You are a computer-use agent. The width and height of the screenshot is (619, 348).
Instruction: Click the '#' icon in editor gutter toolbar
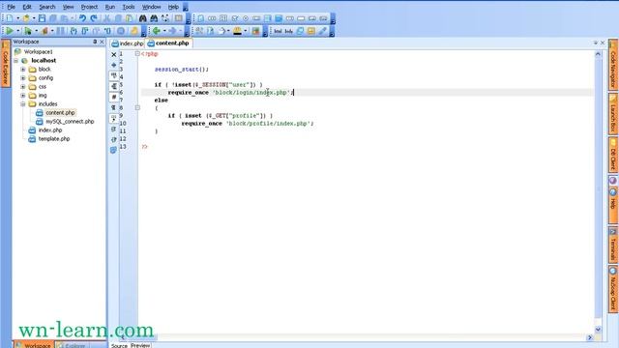tap(114, 97)
